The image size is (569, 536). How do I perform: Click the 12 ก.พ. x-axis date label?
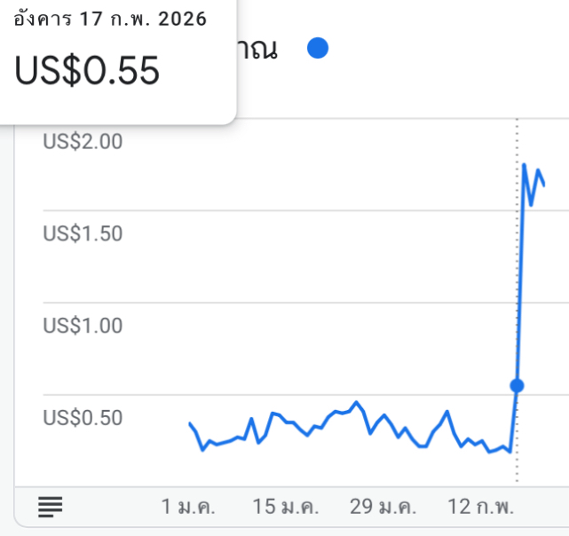click(481, 507)
